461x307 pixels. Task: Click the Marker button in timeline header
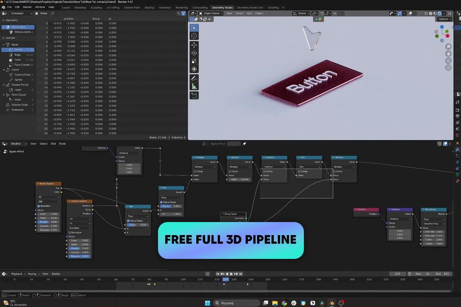coord(56,274)
